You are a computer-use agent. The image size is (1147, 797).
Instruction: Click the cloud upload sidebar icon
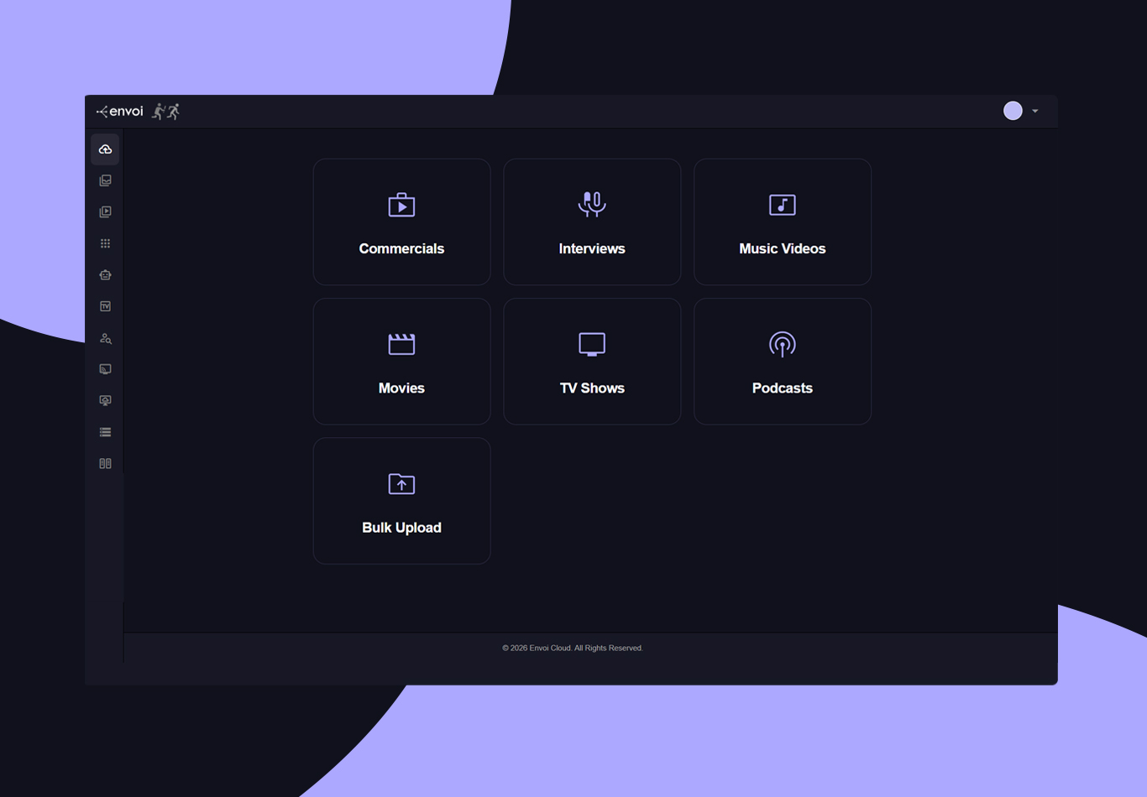[x=105, y=149]
